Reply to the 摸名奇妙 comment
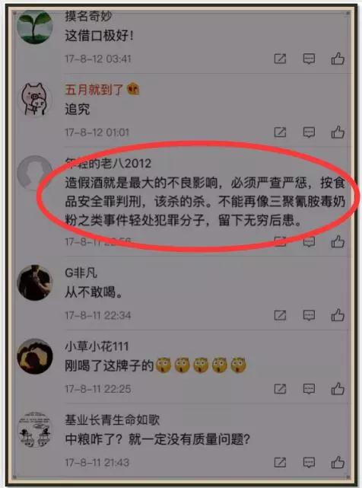This screenshot has height=488, width=362. pyautogui.click(x=309, y=59)
